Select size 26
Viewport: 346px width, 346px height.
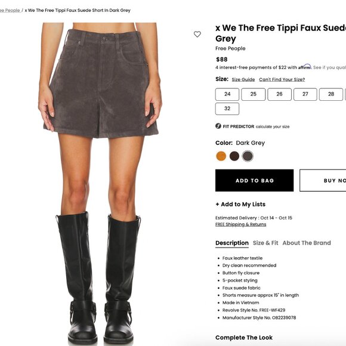pos(279,94)
